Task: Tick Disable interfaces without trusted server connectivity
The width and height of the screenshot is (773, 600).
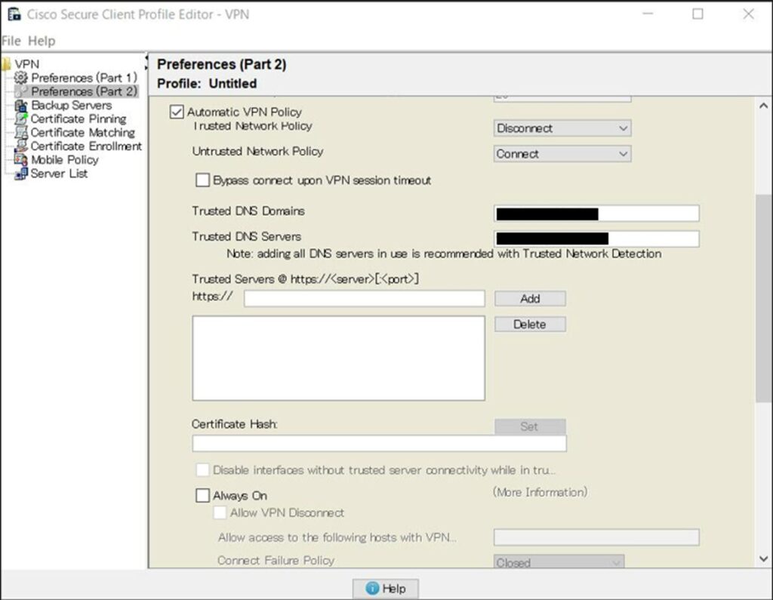Action: (x=202, y=470)
